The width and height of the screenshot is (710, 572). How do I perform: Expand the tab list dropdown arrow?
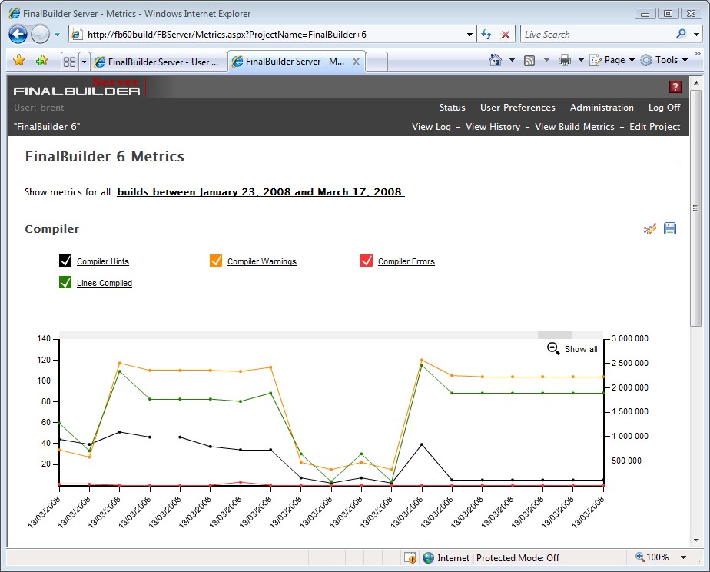[x=84, y=62]
